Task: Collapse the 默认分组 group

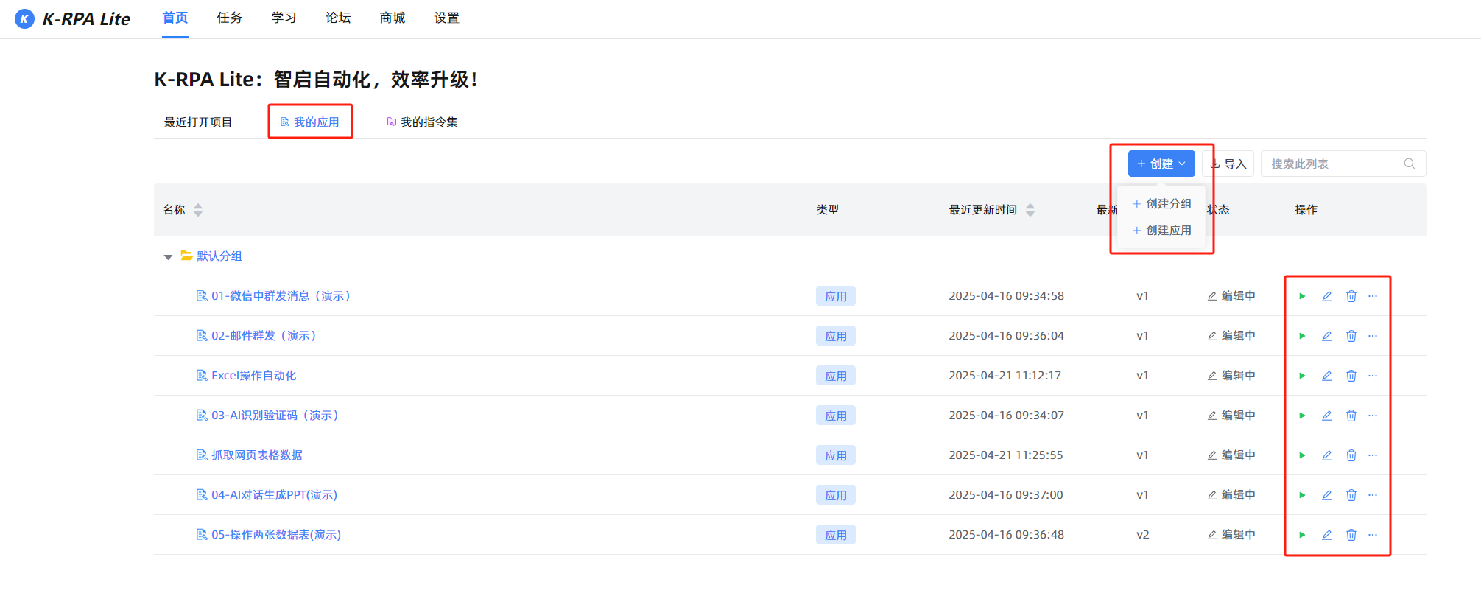Action: (x=168, y=257)
